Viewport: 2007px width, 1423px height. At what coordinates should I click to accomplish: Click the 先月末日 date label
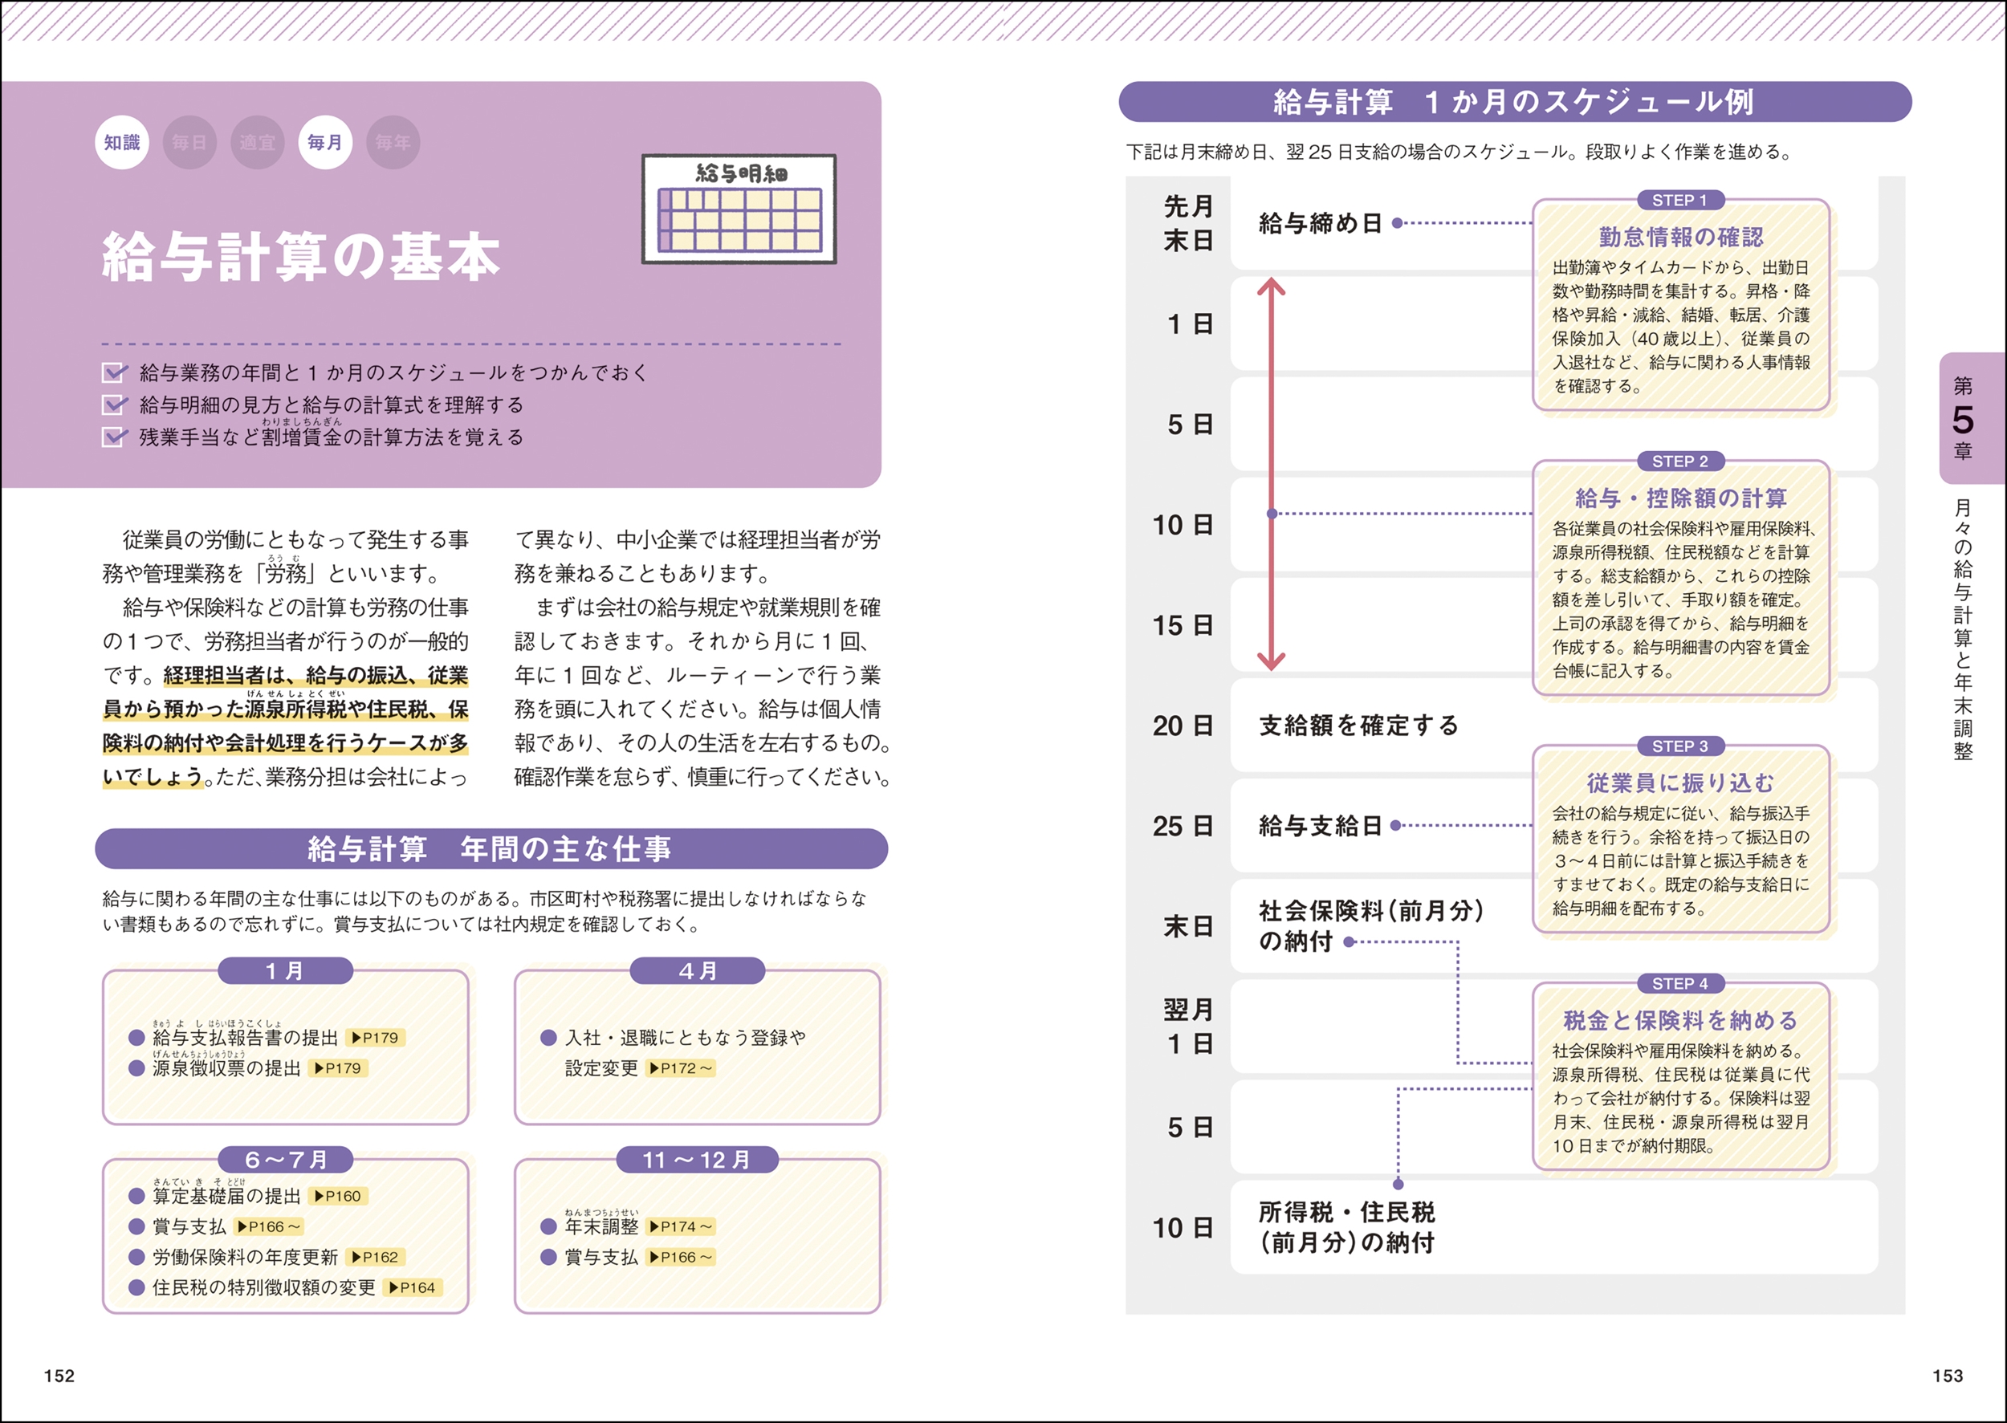pyautogui.click(x=1188, y=222)
